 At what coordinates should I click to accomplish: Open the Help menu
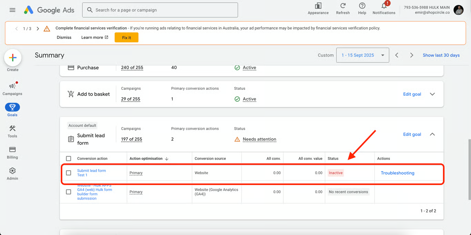click(362, 9)
